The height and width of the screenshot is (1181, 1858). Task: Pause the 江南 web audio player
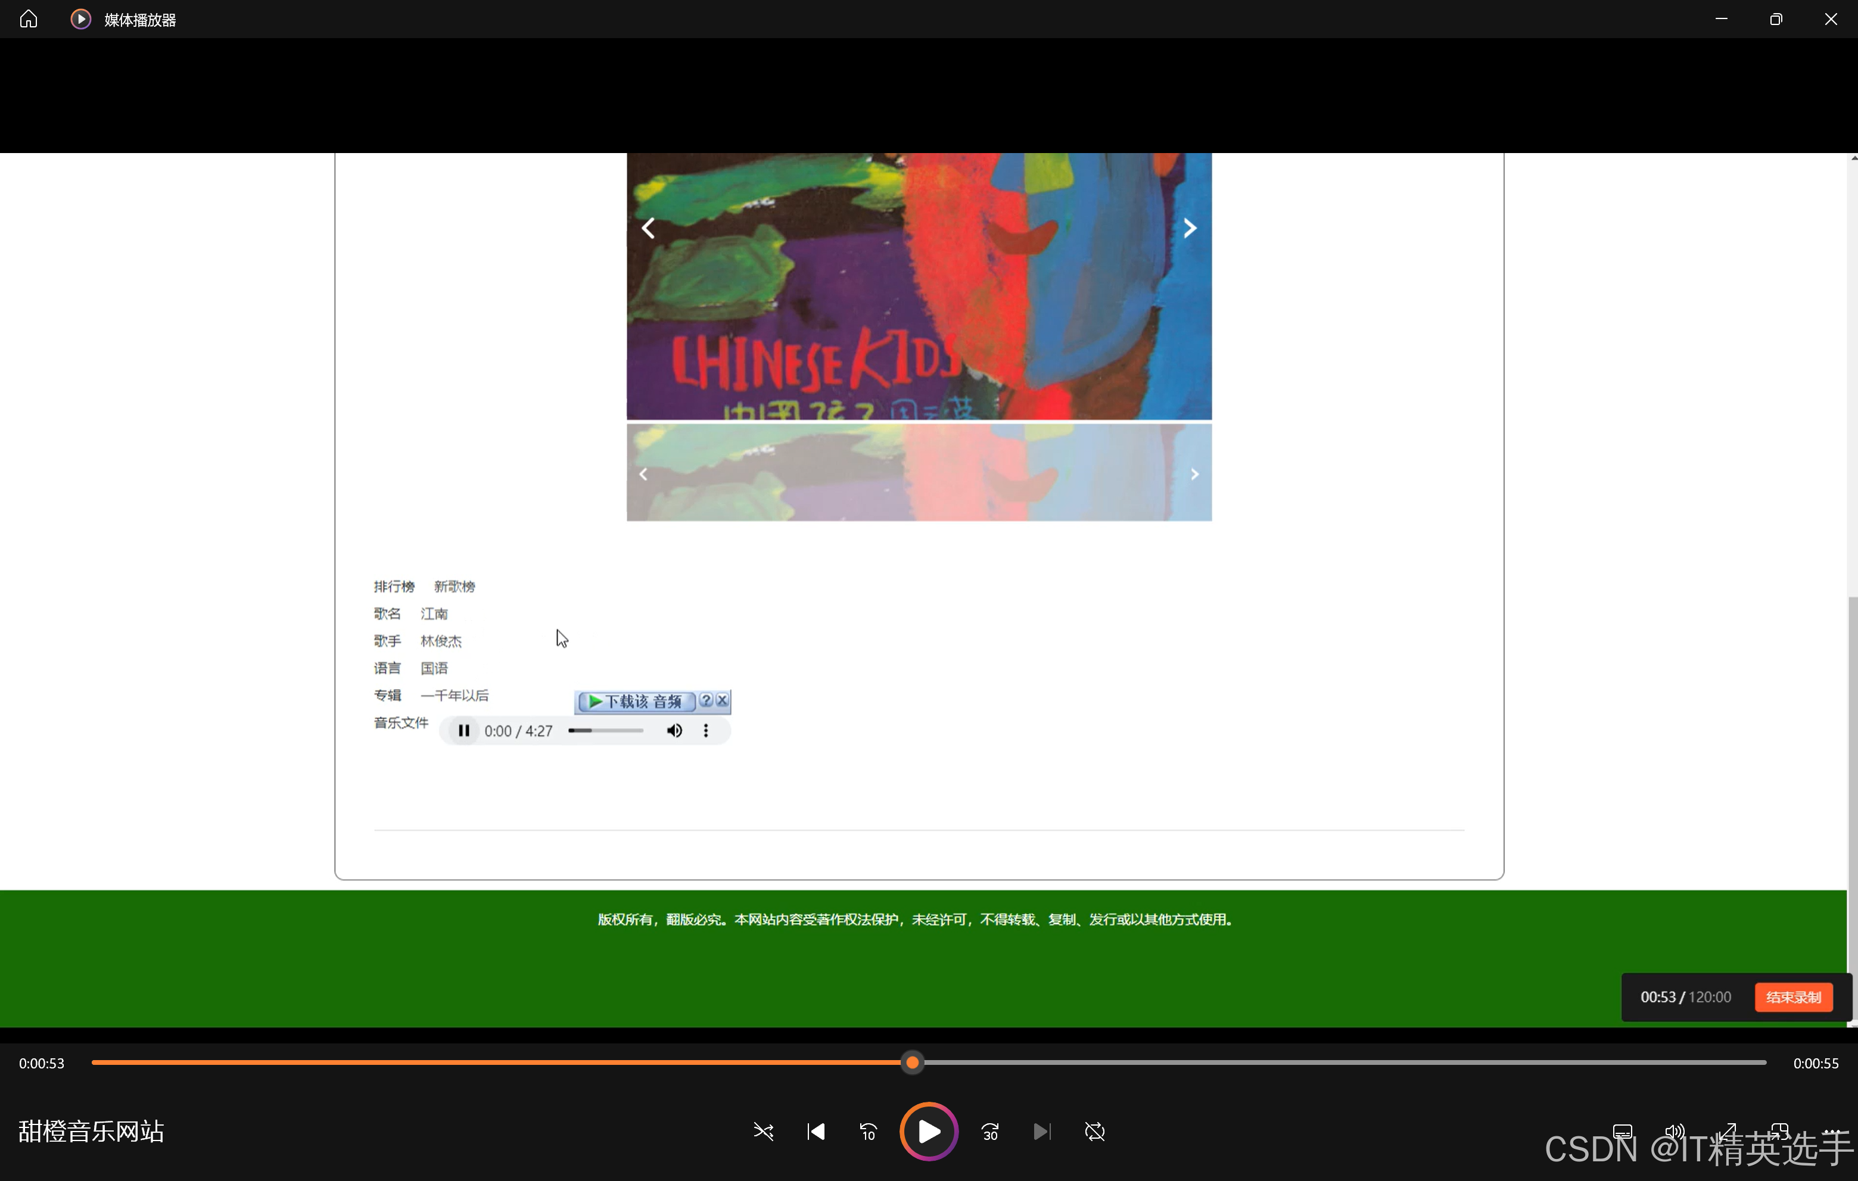(463, 731)
